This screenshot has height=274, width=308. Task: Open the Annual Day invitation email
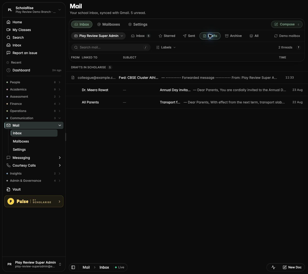click(187, 90)
